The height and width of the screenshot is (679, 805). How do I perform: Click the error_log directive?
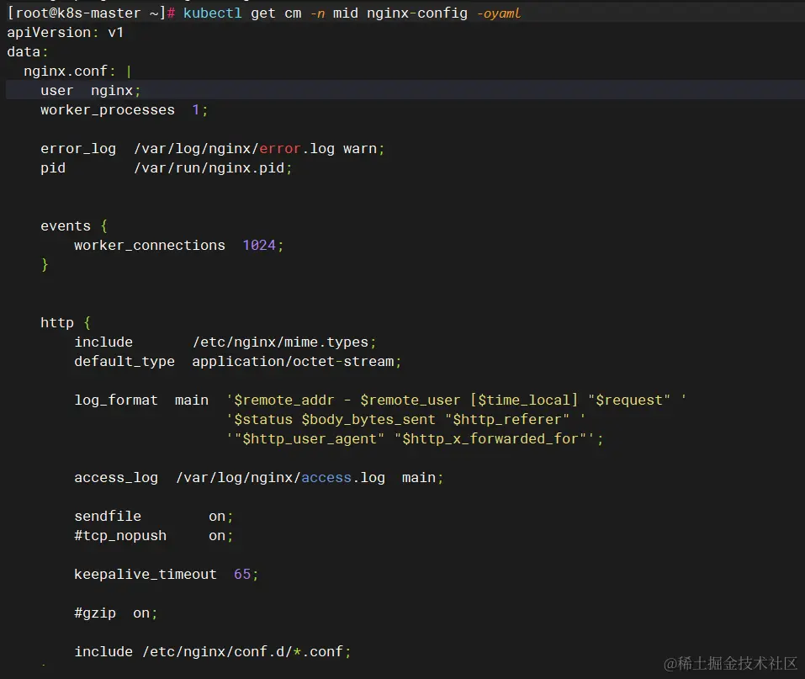tap(78, 148)
